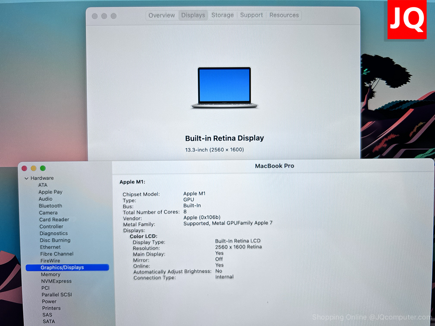435x326 pixels.
Task: Click the Built-In Retina LCD value
Action: pos(238,241)
